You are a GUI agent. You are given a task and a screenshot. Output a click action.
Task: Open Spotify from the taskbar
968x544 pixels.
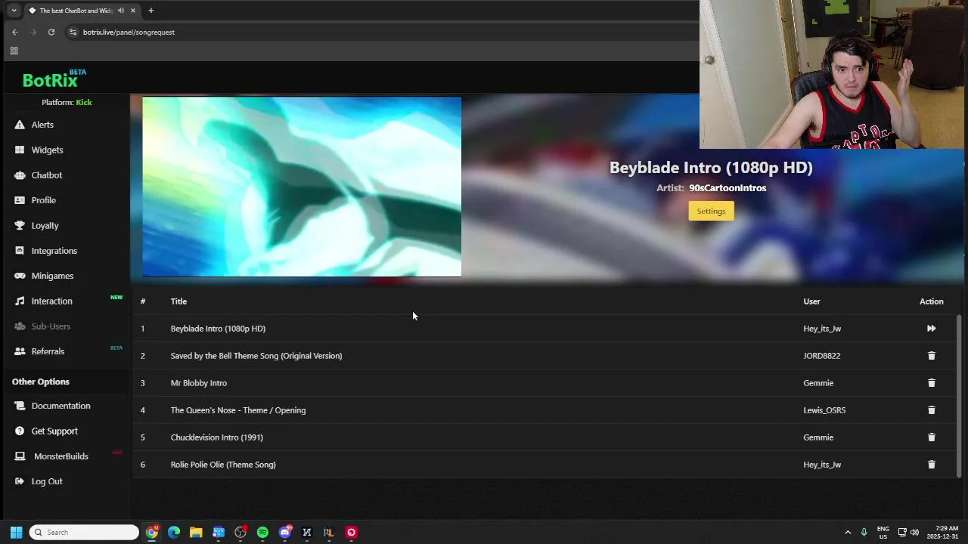[262, 532]
